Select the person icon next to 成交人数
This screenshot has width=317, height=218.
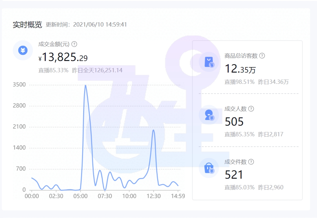(x=208, y=116)
